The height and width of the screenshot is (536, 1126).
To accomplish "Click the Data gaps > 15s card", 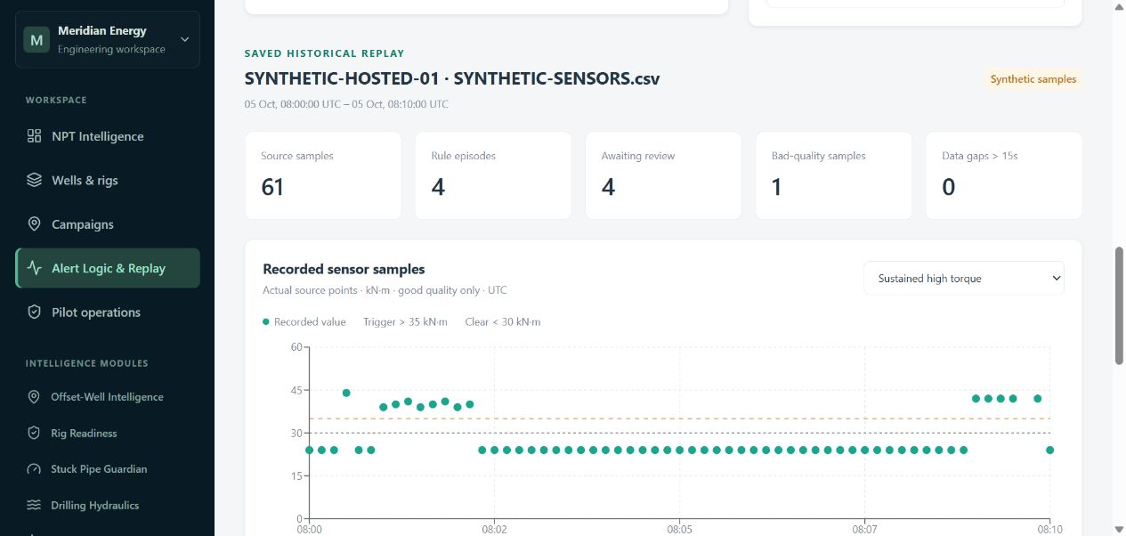I will (x=1004, y=175).
